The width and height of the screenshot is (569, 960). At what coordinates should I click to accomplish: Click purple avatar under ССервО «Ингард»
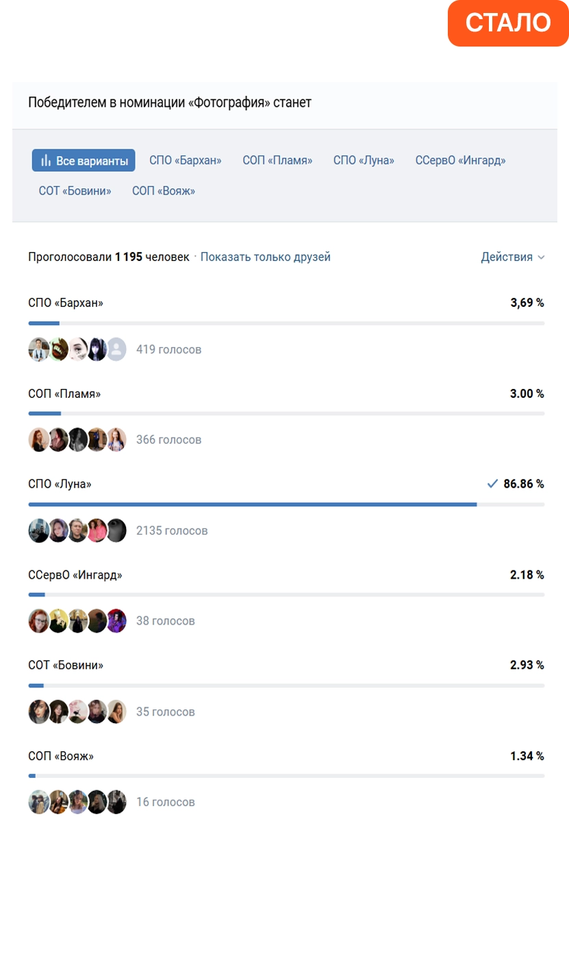point(116,620)
